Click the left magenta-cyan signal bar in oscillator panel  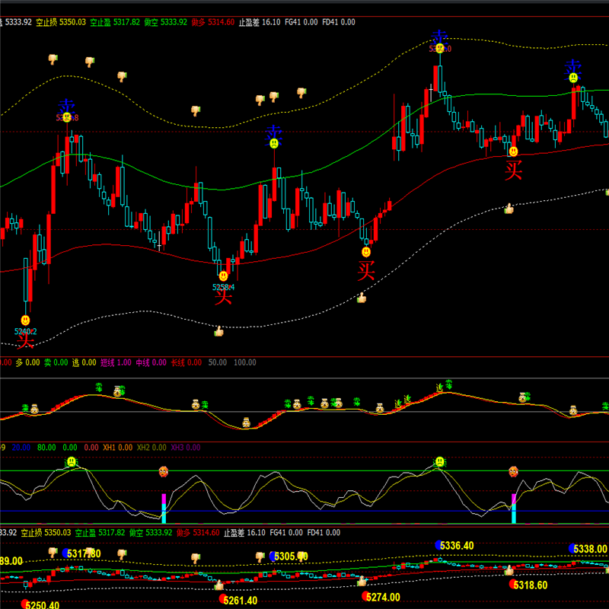(164, 509)
